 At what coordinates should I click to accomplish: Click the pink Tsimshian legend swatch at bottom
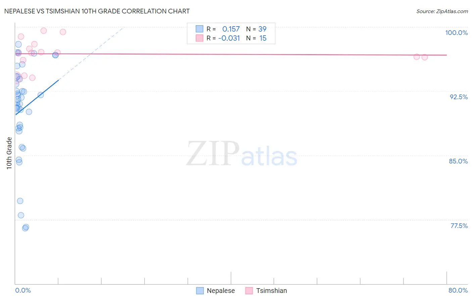249,291
